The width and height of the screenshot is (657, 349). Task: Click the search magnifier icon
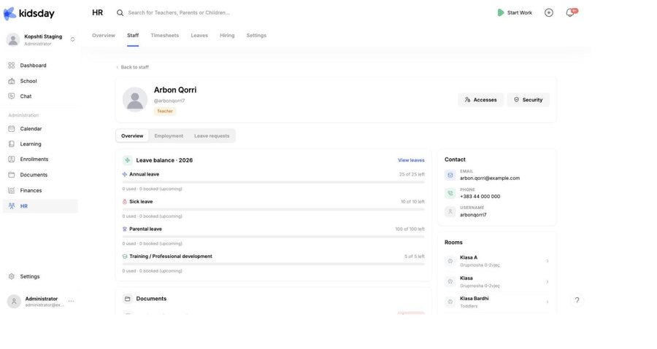(x=120, y=13)
